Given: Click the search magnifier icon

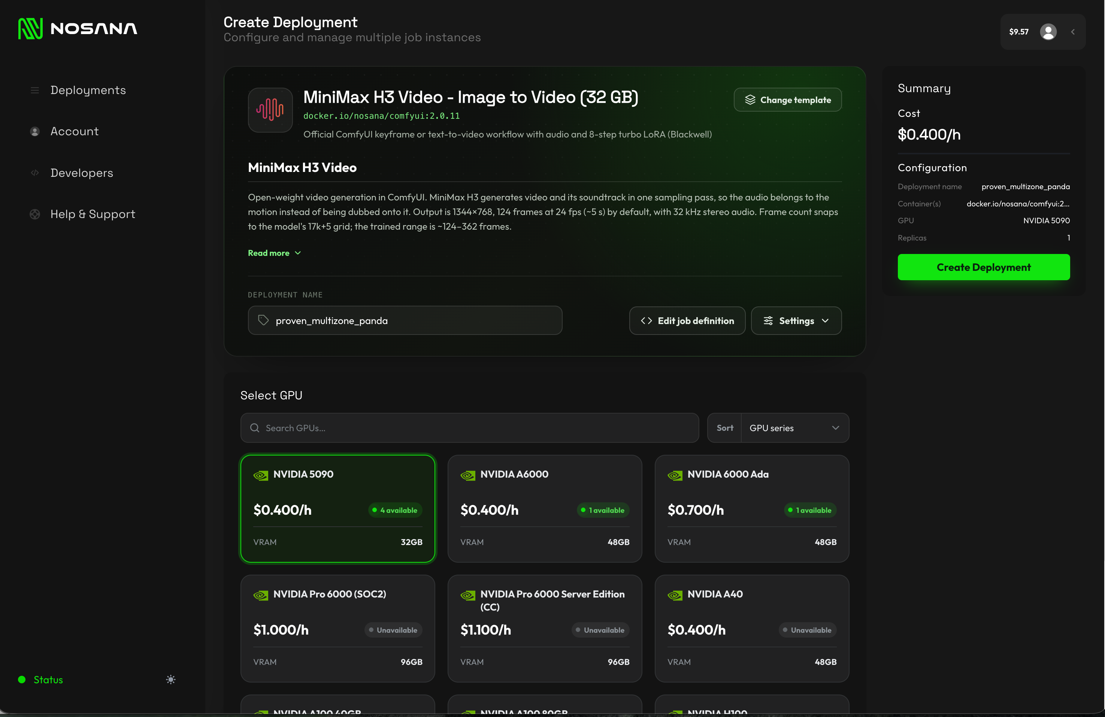Looking at the screenshot, I should point(254,428).
